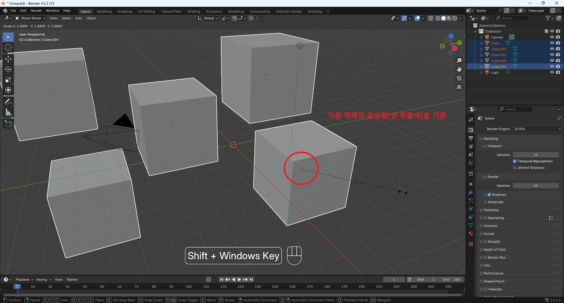
Task: Switch perspective/orthographic grid icon
Action: [x=459, y=87]
